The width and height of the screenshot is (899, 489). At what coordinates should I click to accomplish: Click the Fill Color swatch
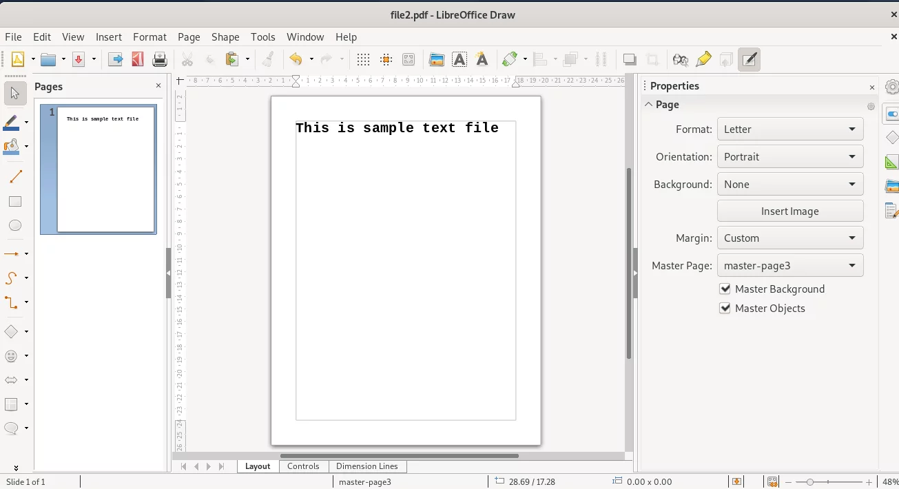pyautogui.click(x=11, y=147)
